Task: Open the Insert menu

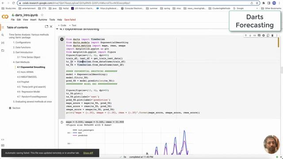Action: pos(33,19)
